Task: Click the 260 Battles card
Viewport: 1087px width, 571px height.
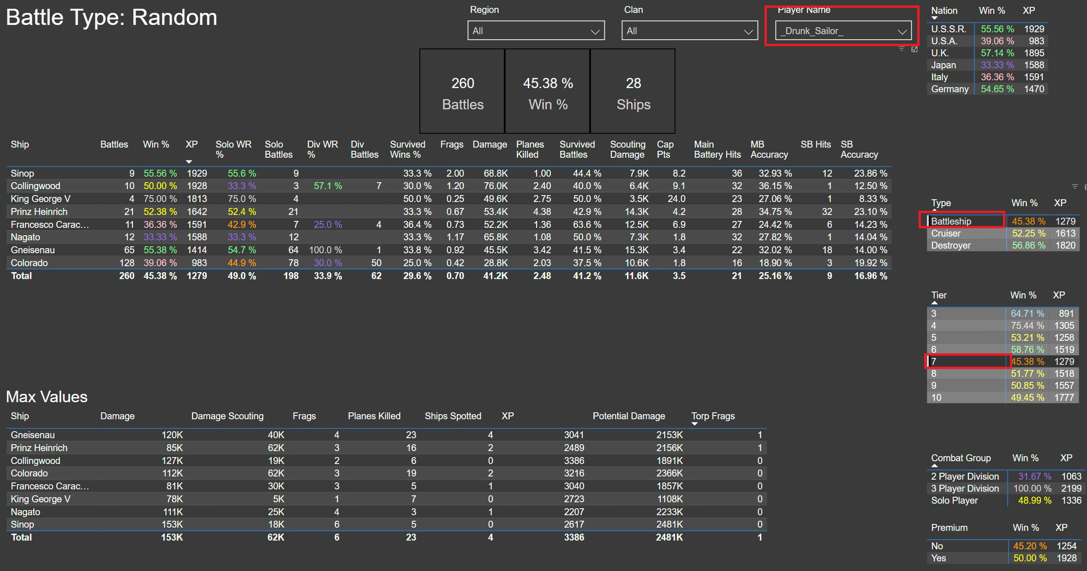Action: click(x=462, y=92)
